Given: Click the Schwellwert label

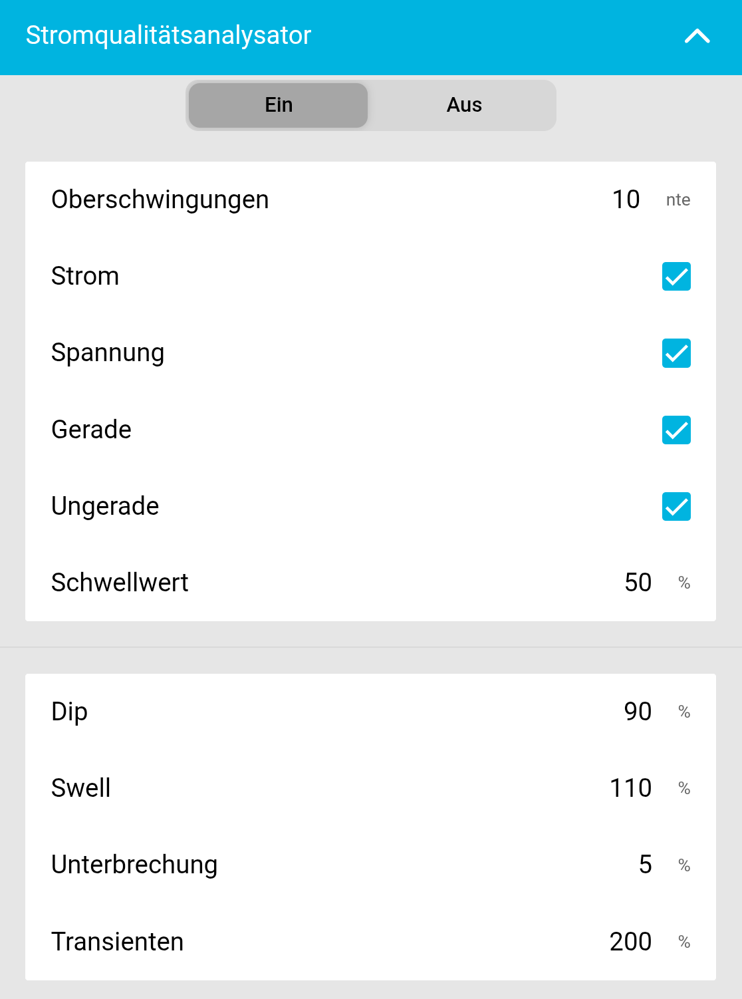Looking at the screenshot, I should [x=120, y=583].
